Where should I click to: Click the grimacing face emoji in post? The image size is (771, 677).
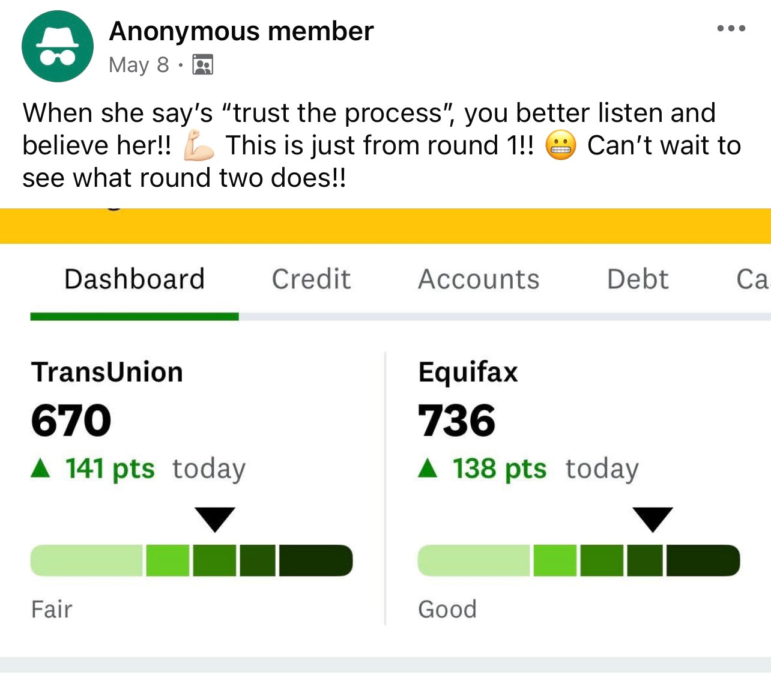pos(561,146)
